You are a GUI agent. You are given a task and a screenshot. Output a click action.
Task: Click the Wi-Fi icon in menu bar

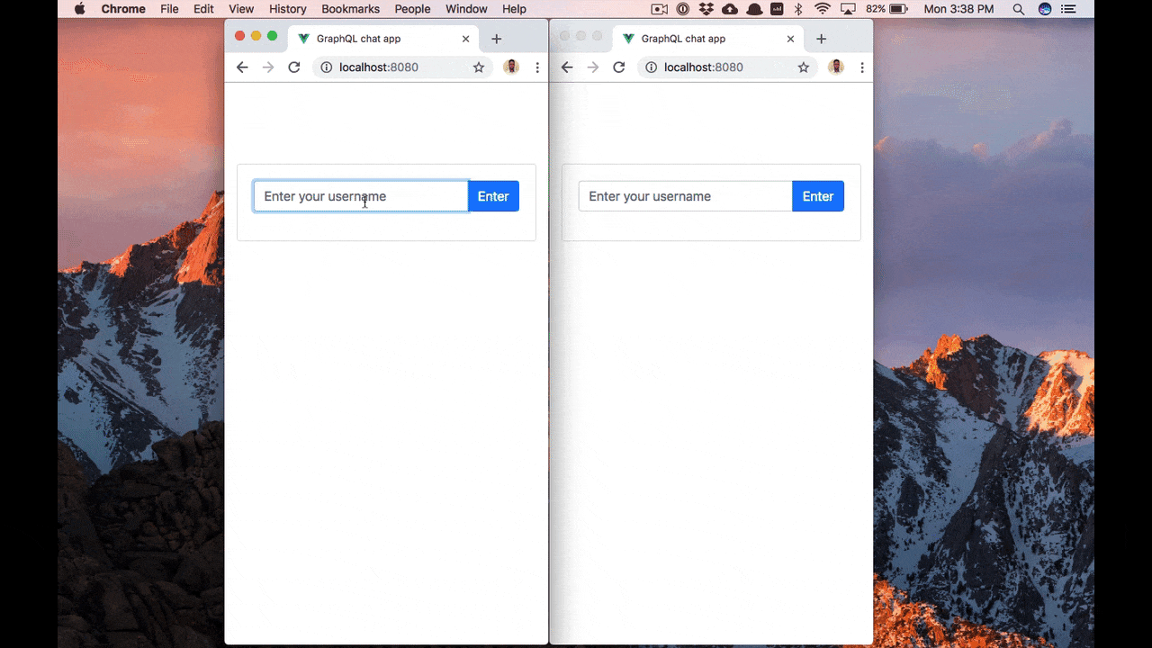tap(822, 9)
